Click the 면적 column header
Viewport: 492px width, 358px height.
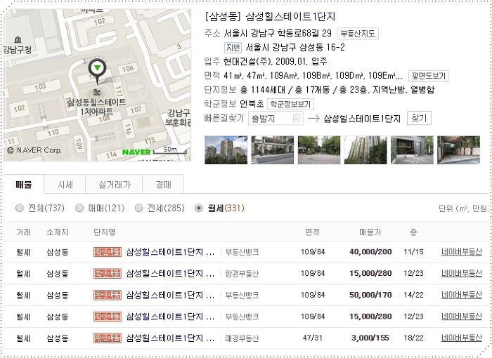tap(313, 232)
